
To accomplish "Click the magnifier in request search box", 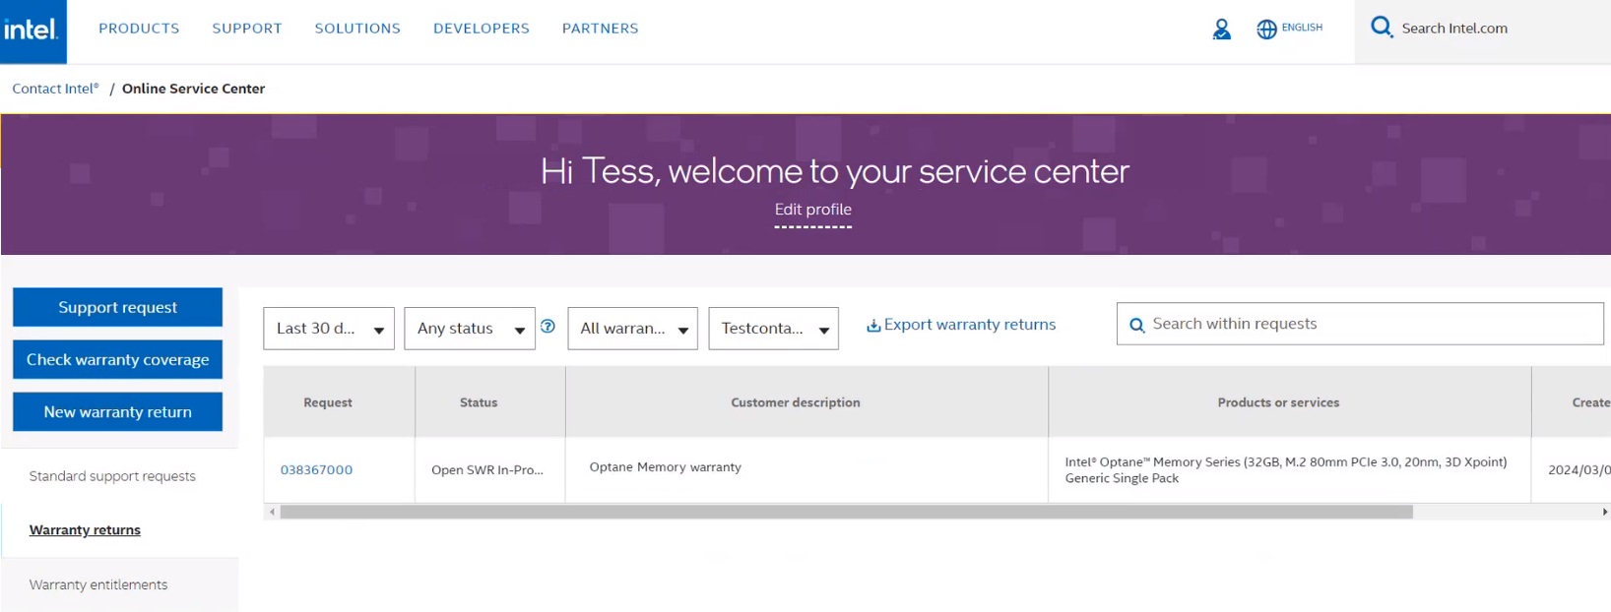I will pyautogui.click(x=1136, y=325).
